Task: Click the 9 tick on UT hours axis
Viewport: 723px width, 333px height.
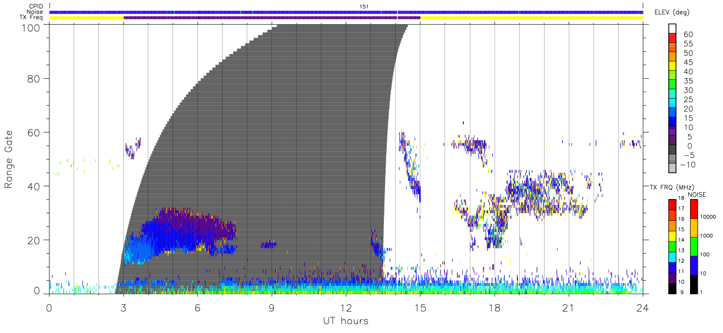Action: point(272,308)
